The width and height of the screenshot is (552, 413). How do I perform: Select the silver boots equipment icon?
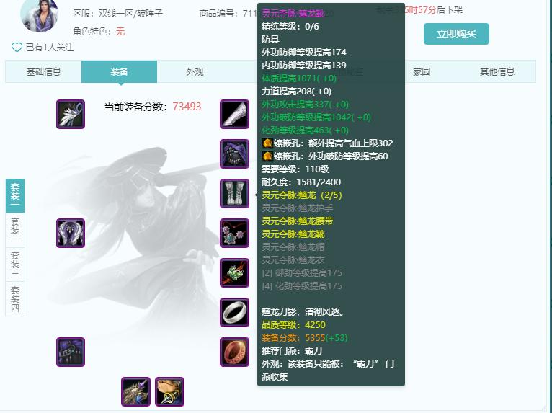coord(234,194)
